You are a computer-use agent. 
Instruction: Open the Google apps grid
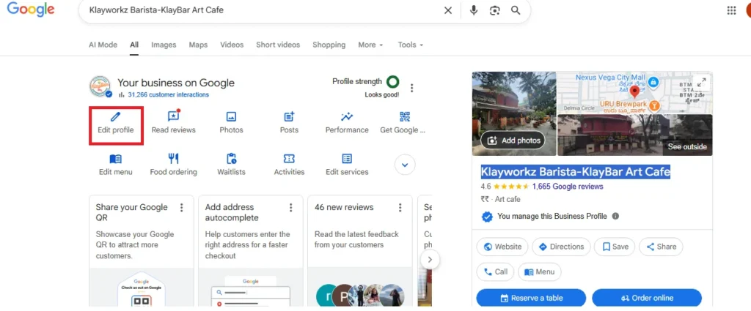731,10
